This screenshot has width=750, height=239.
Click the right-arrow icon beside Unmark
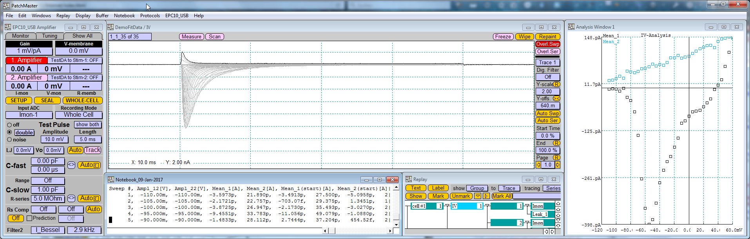486,196
